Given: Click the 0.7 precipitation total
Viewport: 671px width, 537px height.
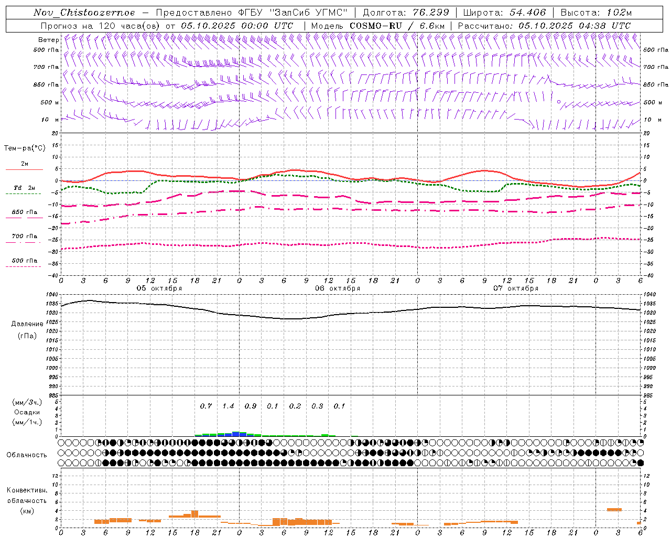Looking at the screenshot, I should coord(206,406).
